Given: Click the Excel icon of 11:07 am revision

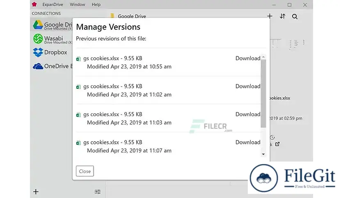Looking at the screenshot, I should pyautogui.click(x=78, y=143).
